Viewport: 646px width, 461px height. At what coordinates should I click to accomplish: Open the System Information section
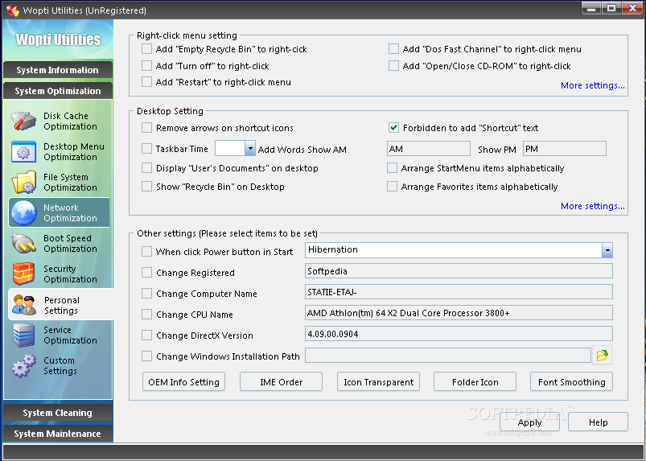tap(58, 70)
